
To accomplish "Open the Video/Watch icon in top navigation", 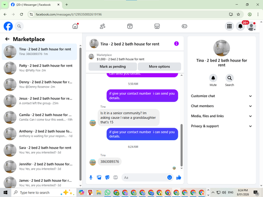I will (130, 26).
